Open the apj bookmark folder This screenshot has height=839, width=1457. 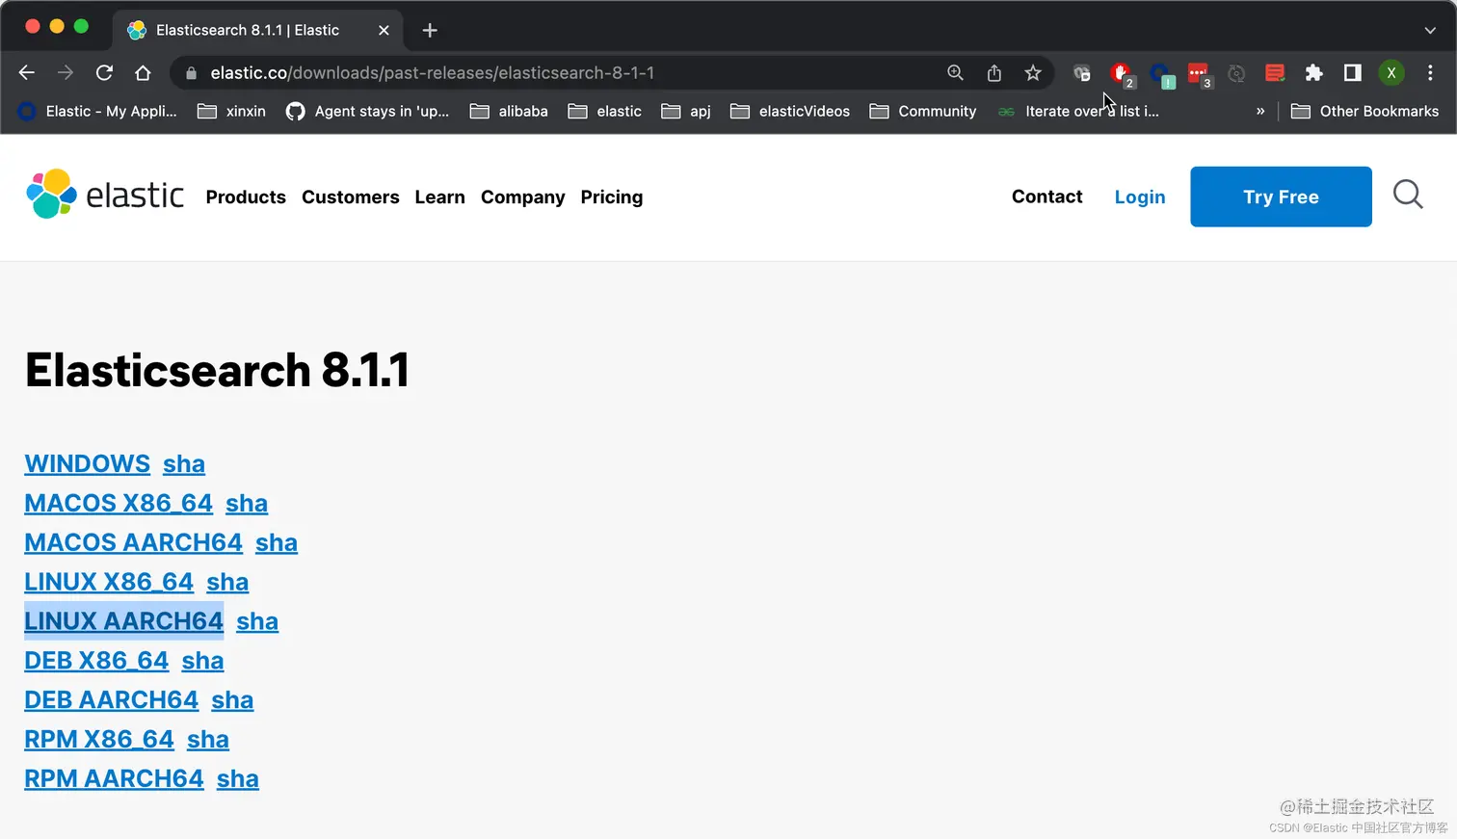[x=686, y=112]
